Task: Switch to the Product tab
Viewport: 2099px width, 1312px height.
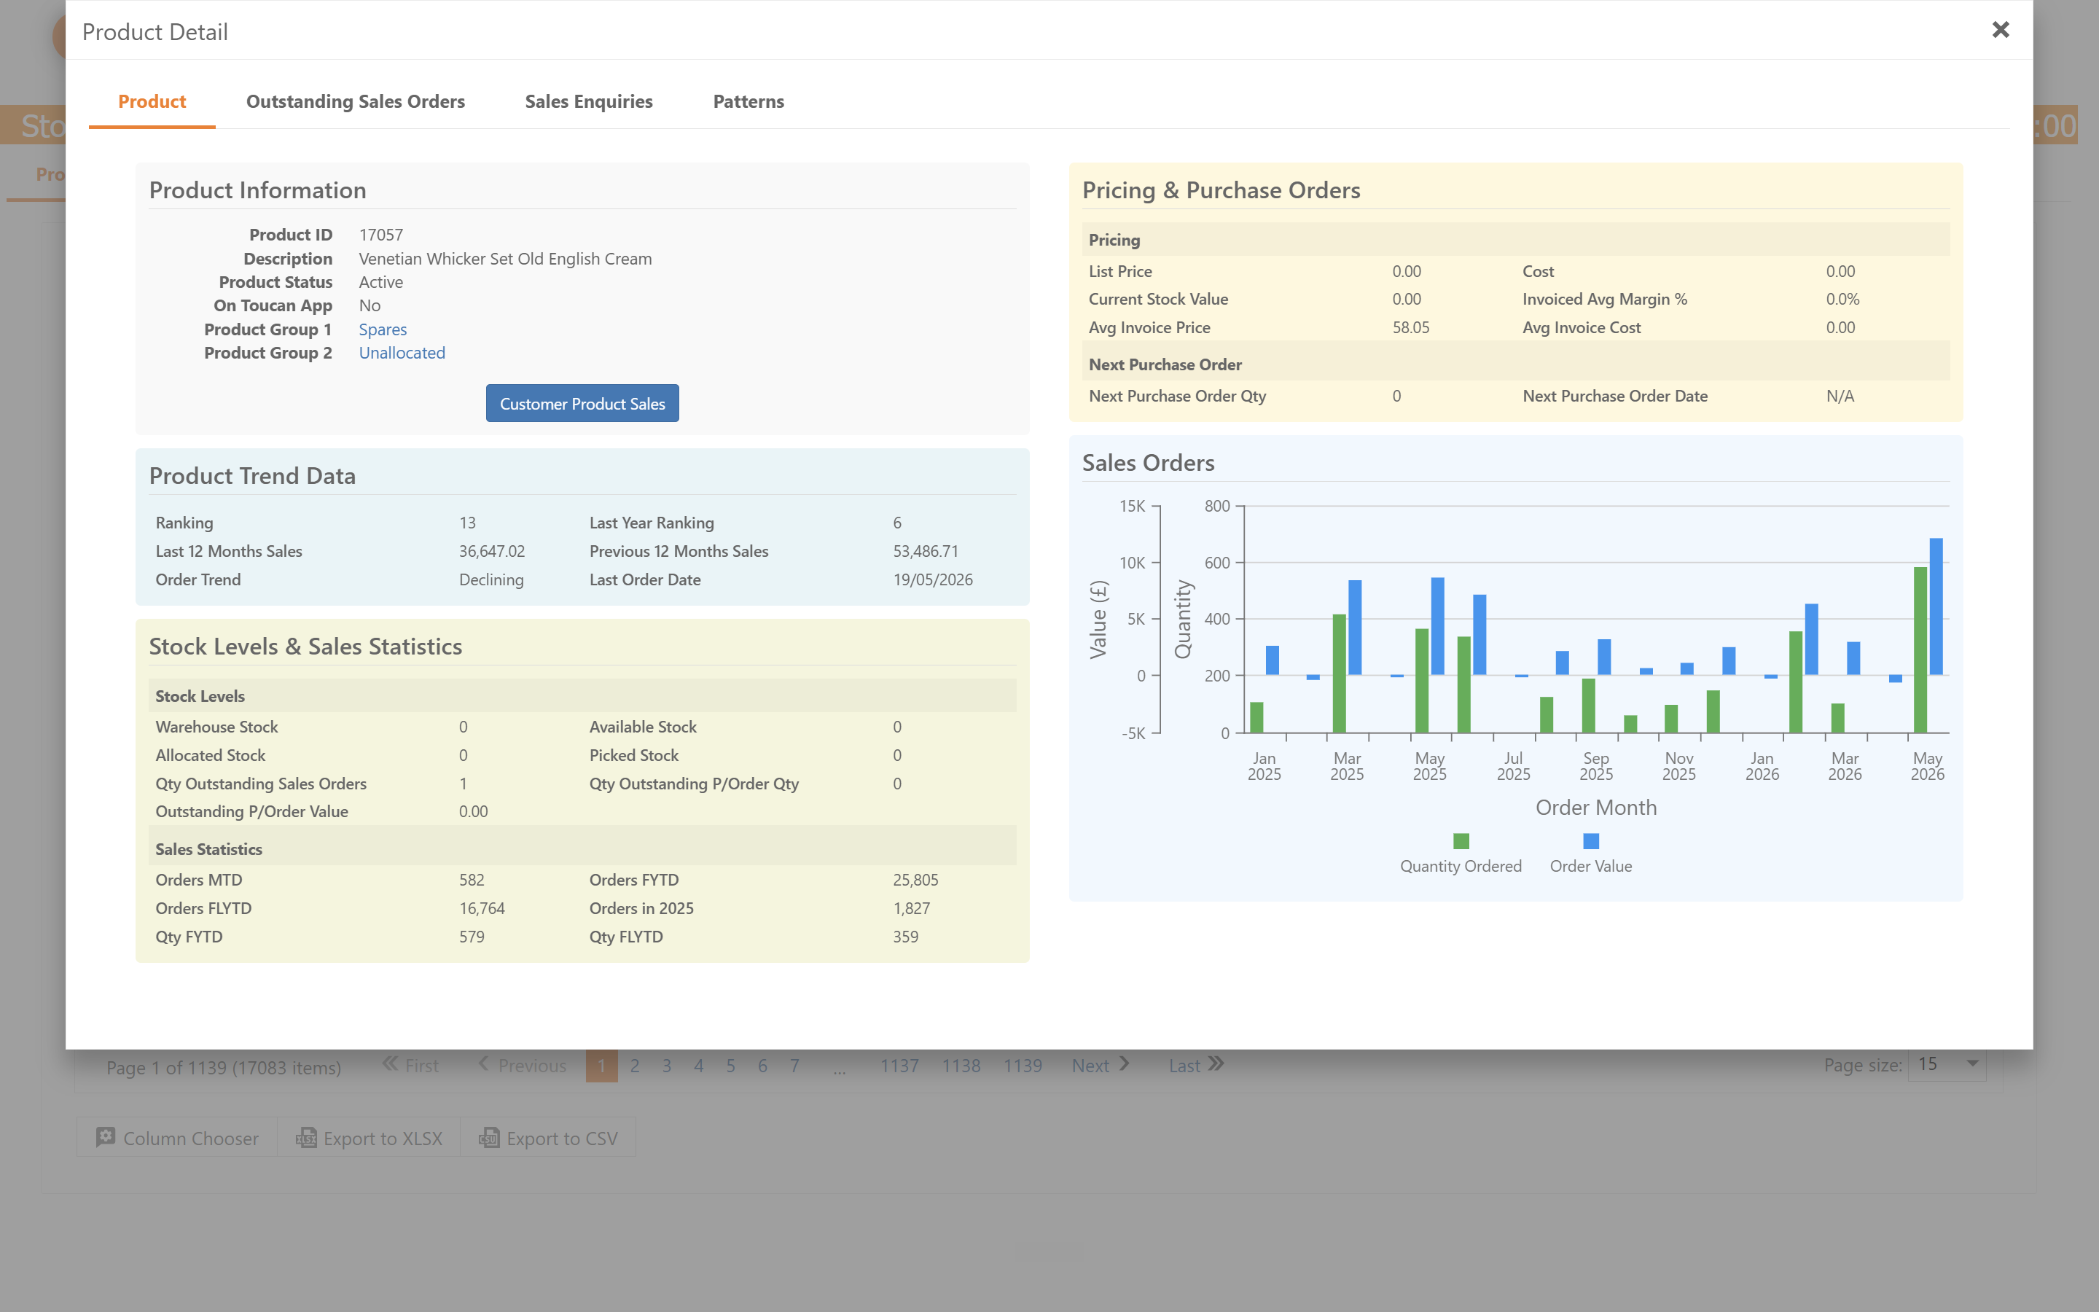Action: point(152,101)
